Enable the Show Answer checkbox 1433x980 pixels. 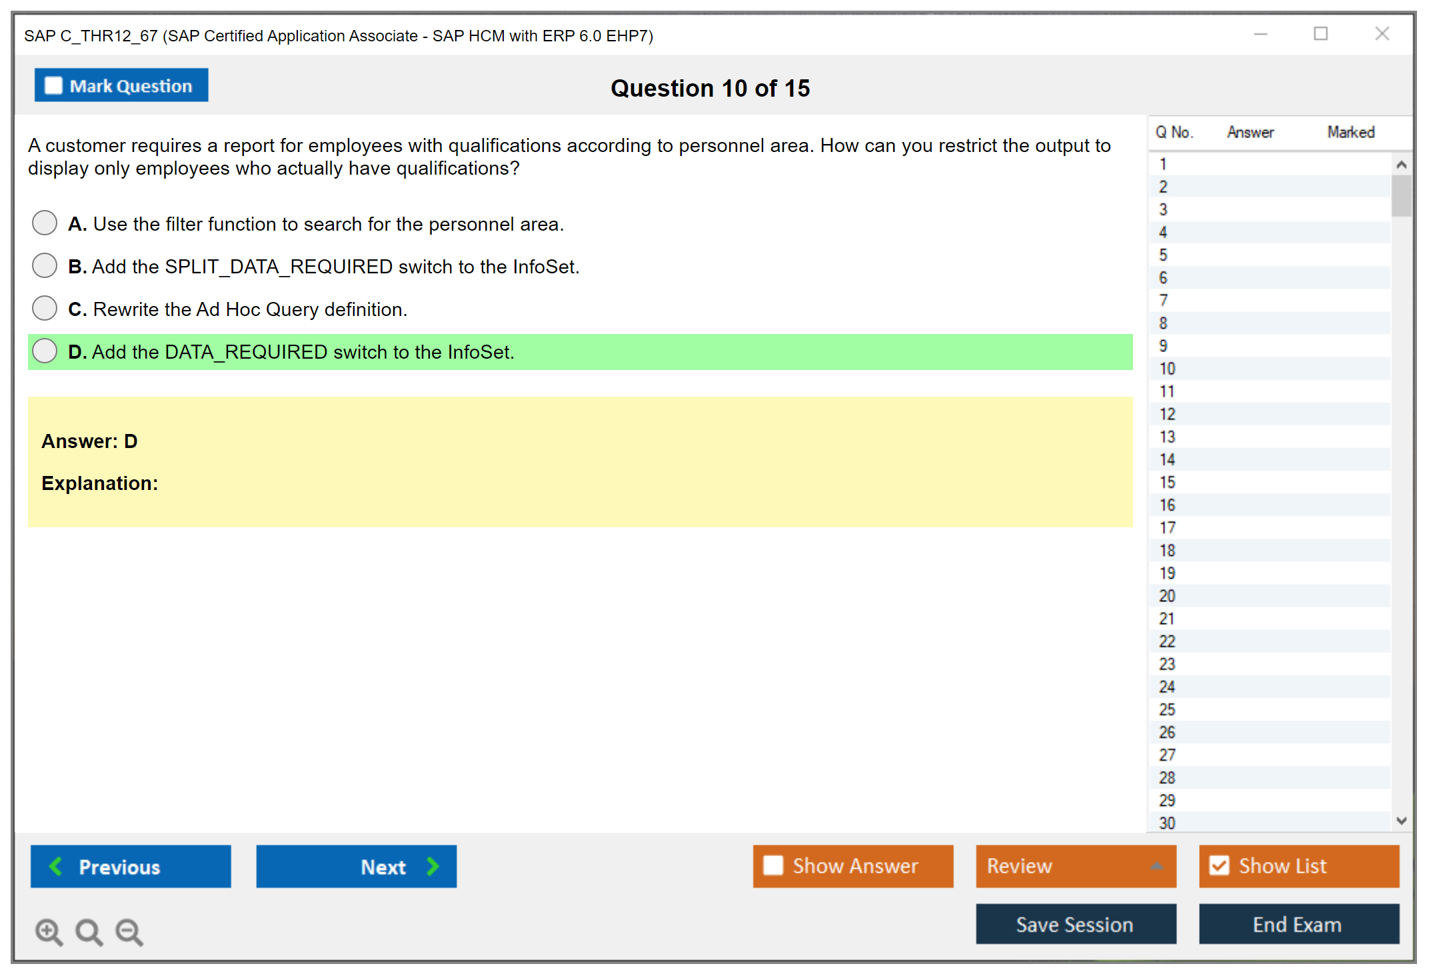pos(772,865)
